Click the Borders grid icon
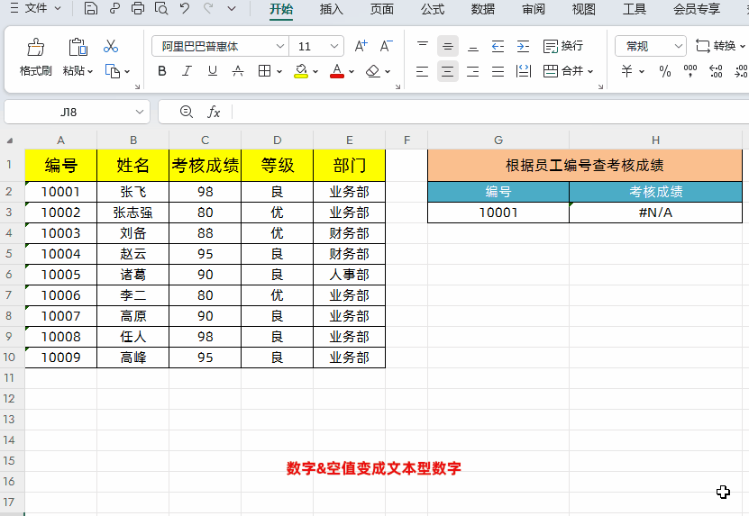Image resolution: width=749 pixels, height=516 pixels. tap(264, 71)
